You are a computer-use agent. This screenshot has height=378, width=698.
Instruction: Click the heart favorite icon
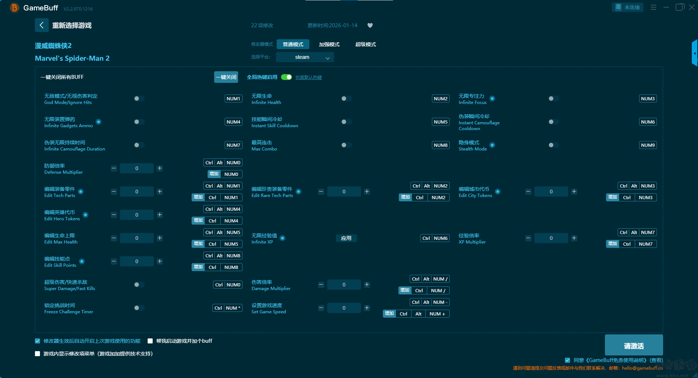click(x=370, y=25)
